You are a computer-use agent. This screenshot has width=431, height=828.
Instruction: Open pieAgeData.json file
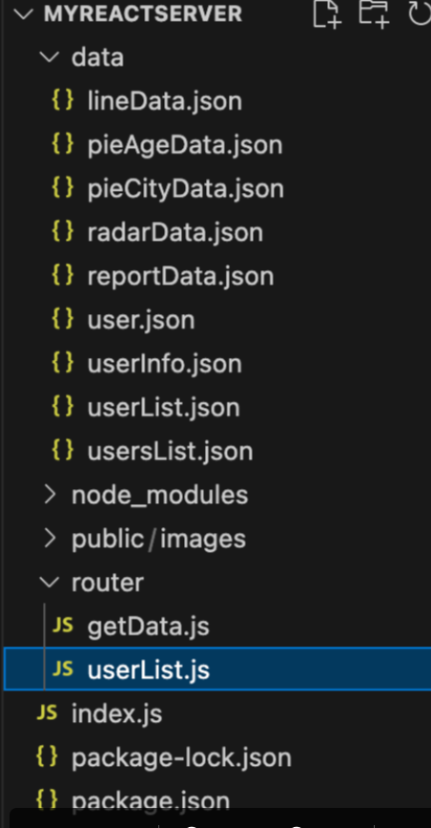185,144
